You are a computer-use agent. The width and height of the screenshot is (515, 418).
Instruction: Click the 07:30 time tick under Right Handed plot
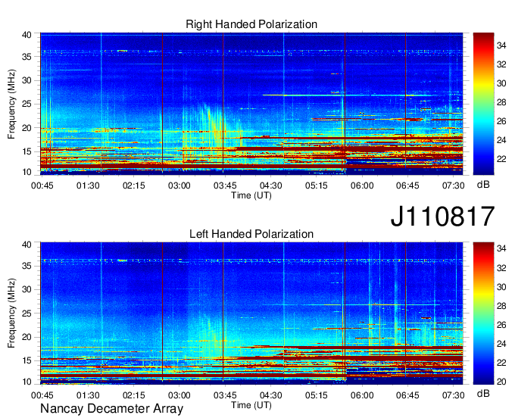tap(453, 186)
